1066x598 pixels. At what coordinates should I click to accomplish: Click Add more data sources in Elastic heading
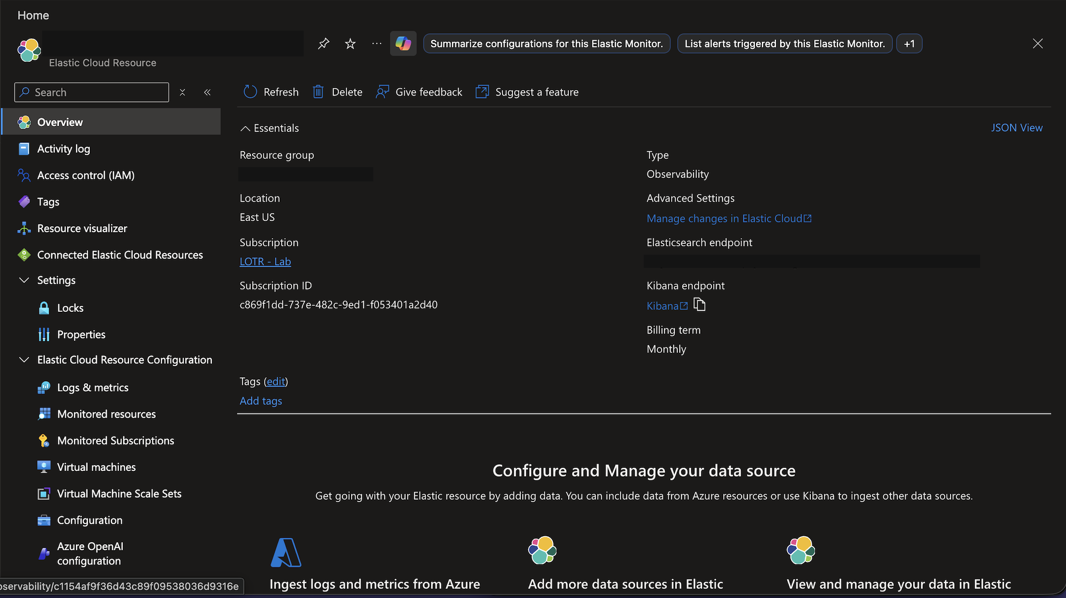(x=626, y=584)
